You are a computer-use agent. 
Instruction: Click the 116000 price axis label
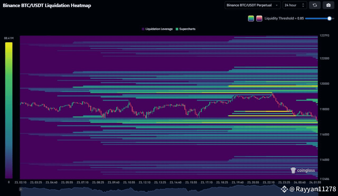click(x=324, y=135)
